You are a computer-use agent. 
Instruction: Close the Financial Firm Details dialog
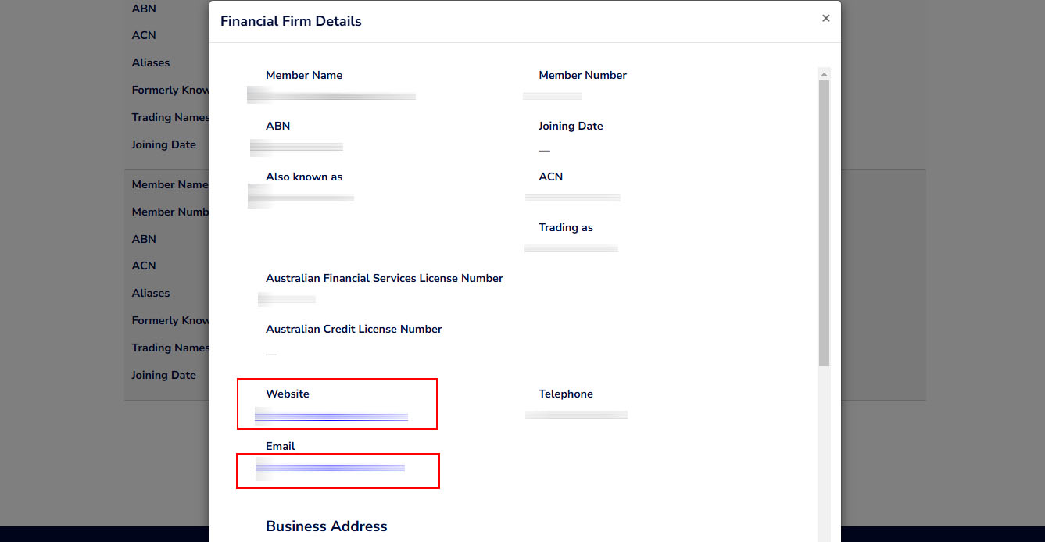coord(825,18)
